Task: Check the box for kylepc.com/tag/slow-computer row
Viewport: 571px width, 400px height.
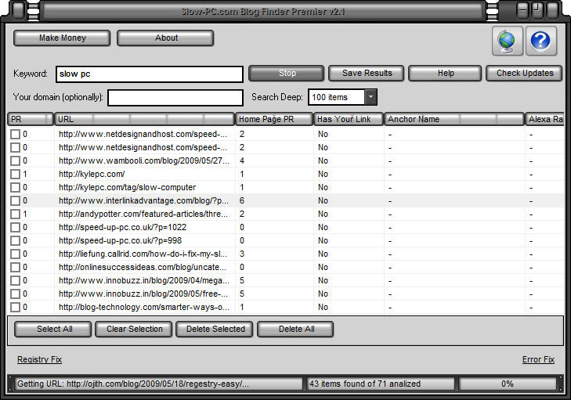Action: [x=15, y=187]
